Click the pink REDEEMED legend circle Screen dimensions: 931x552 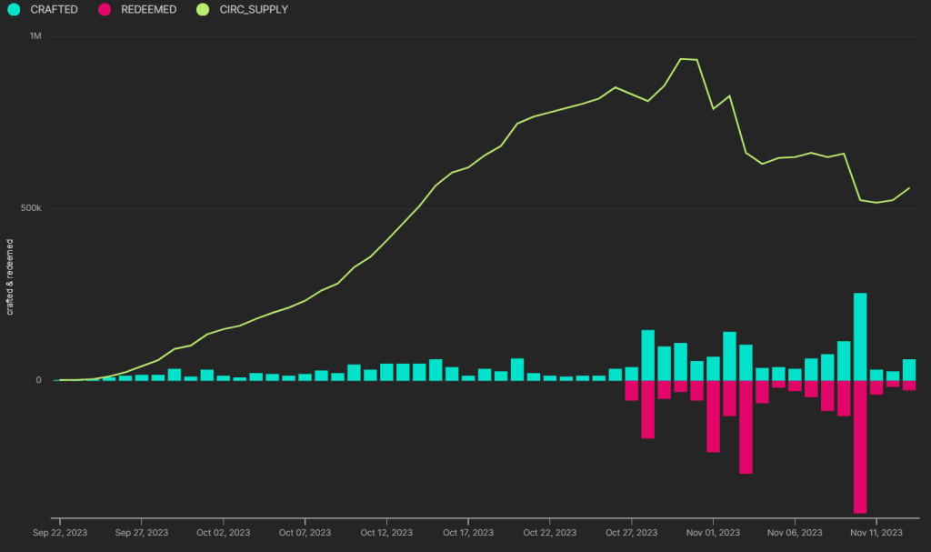(x=104, y=9)
